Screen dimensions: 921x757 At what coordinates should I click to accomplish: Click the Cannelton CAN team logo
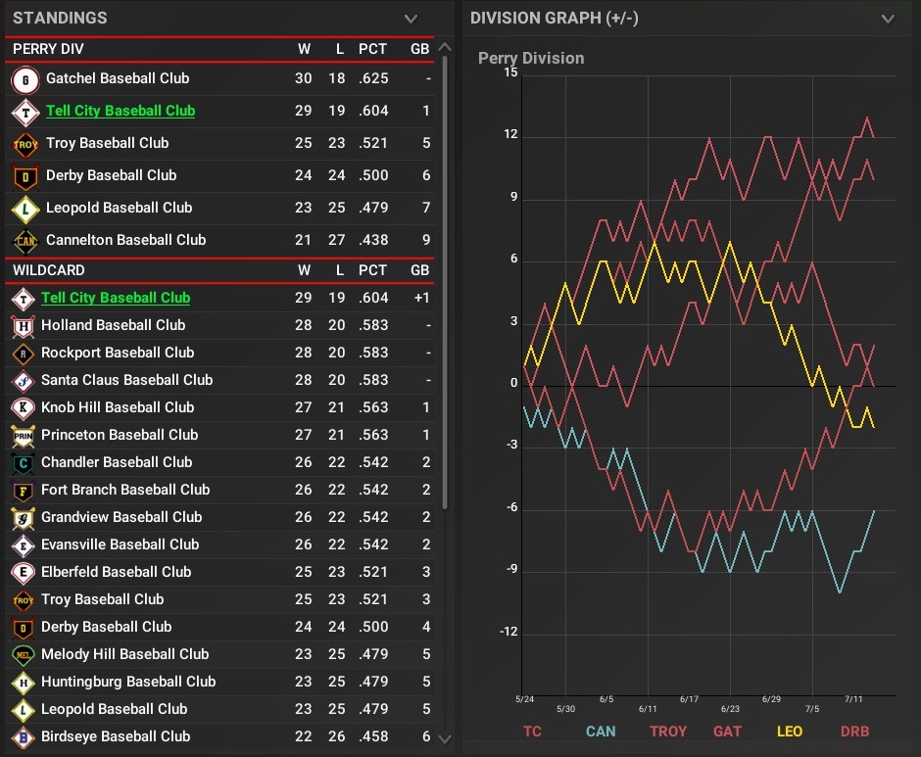pyautogui.click(x=24, y=240)
